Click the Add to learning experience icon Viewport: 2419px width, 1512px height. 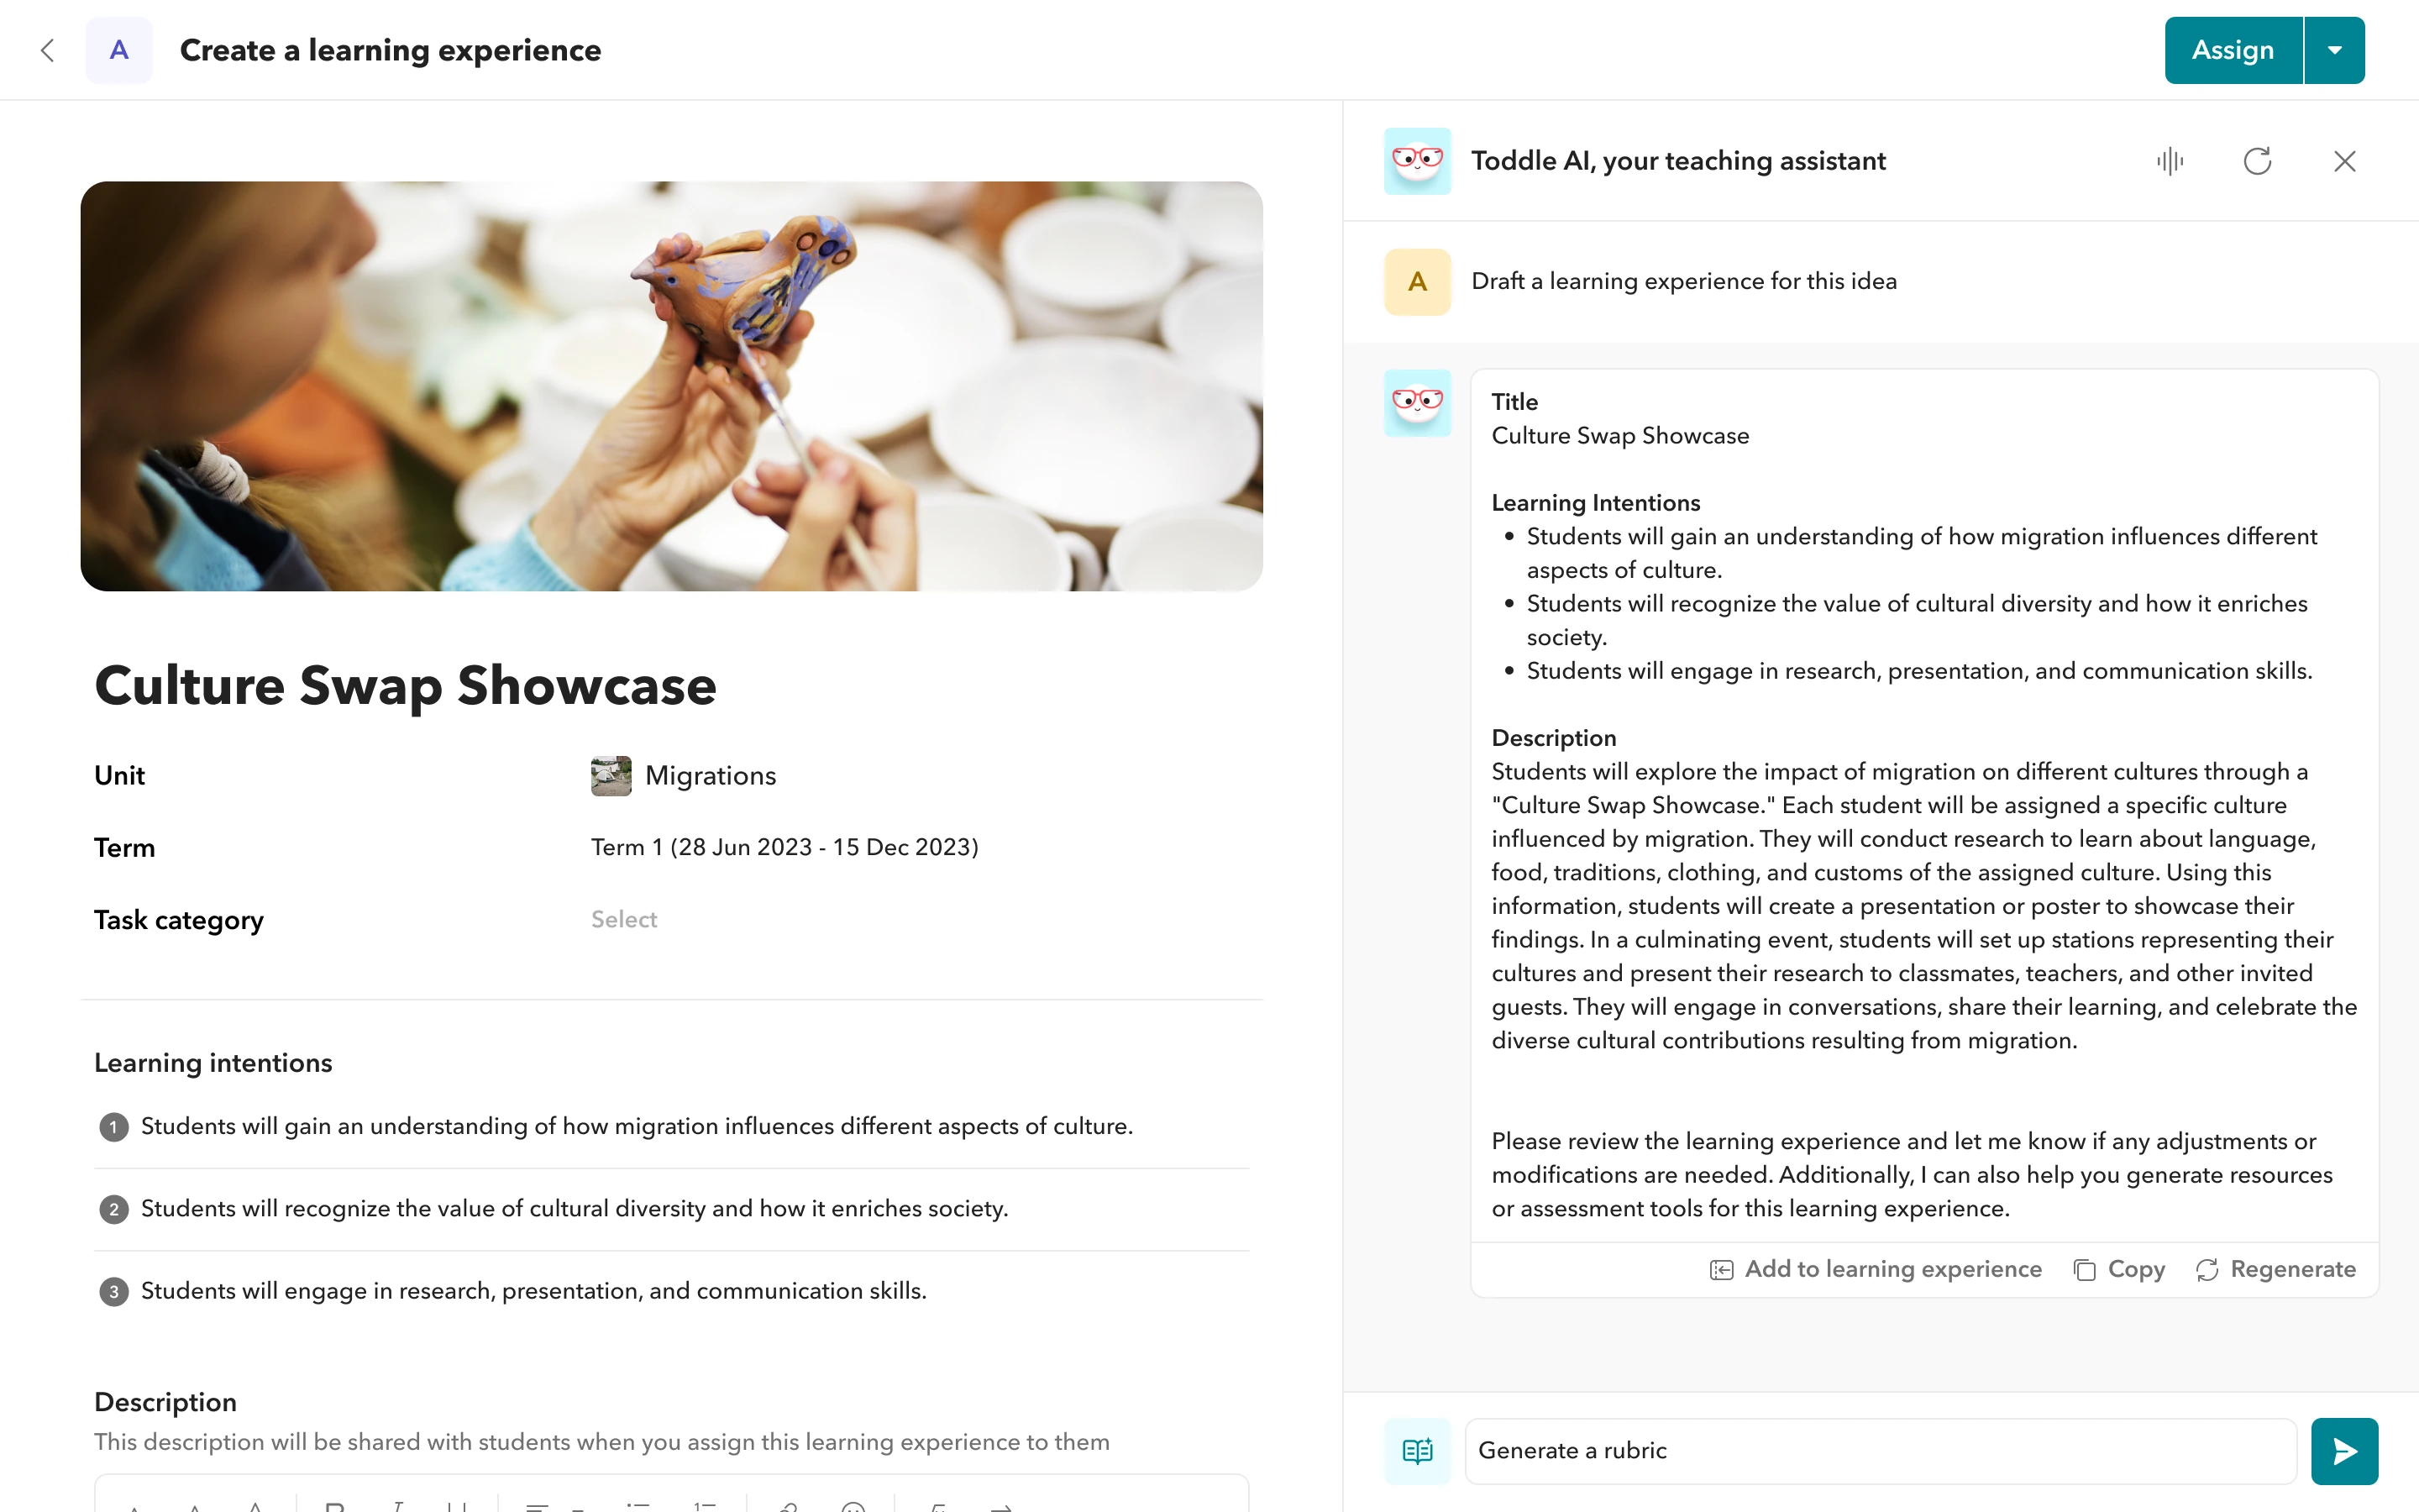coord(1721,1268)
